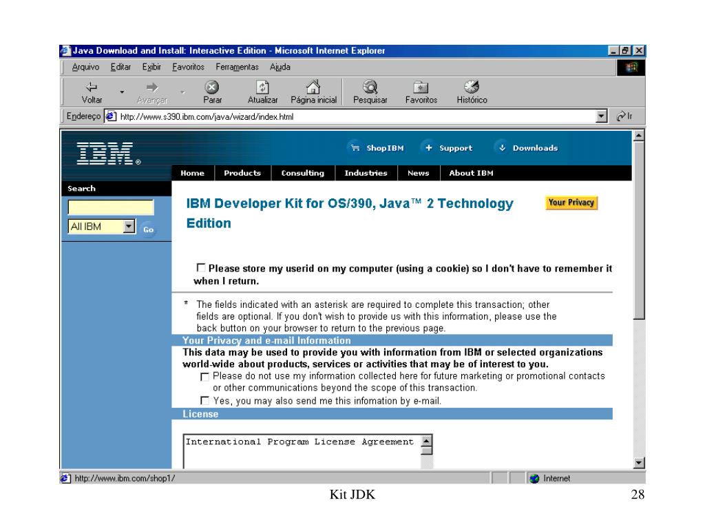Open the Voltar history dropdown arrow
The width and height of the screenshot is (705, 529).
(122, 92)
